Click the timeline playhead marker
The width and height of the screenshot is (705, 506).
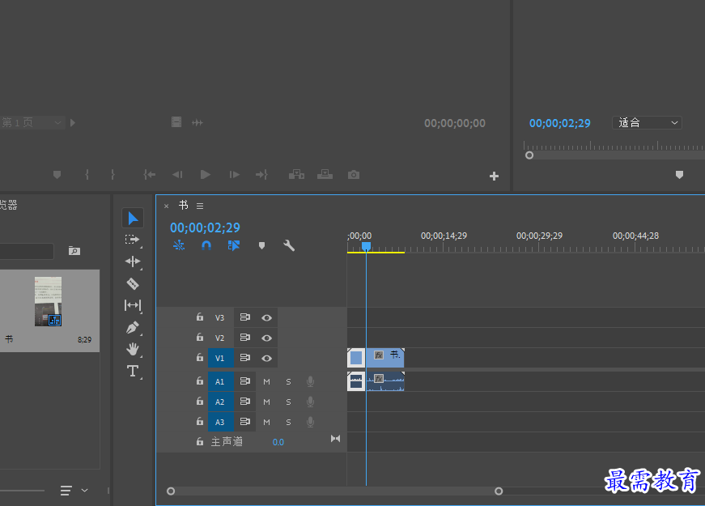tap(366, 246)
